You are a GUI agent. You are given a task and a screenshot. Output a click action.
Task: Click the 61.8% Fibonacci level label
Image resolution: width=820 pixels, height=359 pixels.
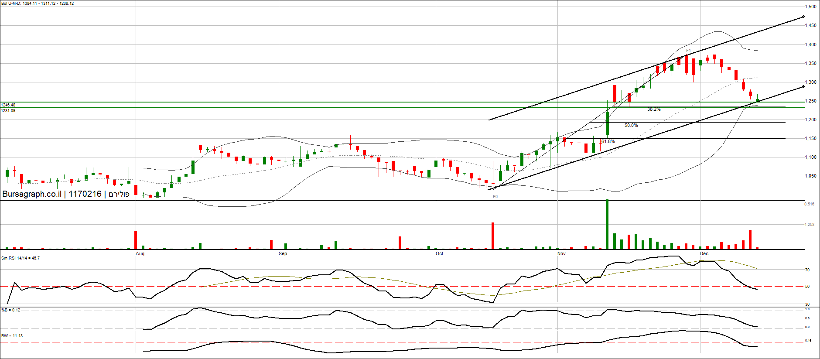click(x=608, y=142)
